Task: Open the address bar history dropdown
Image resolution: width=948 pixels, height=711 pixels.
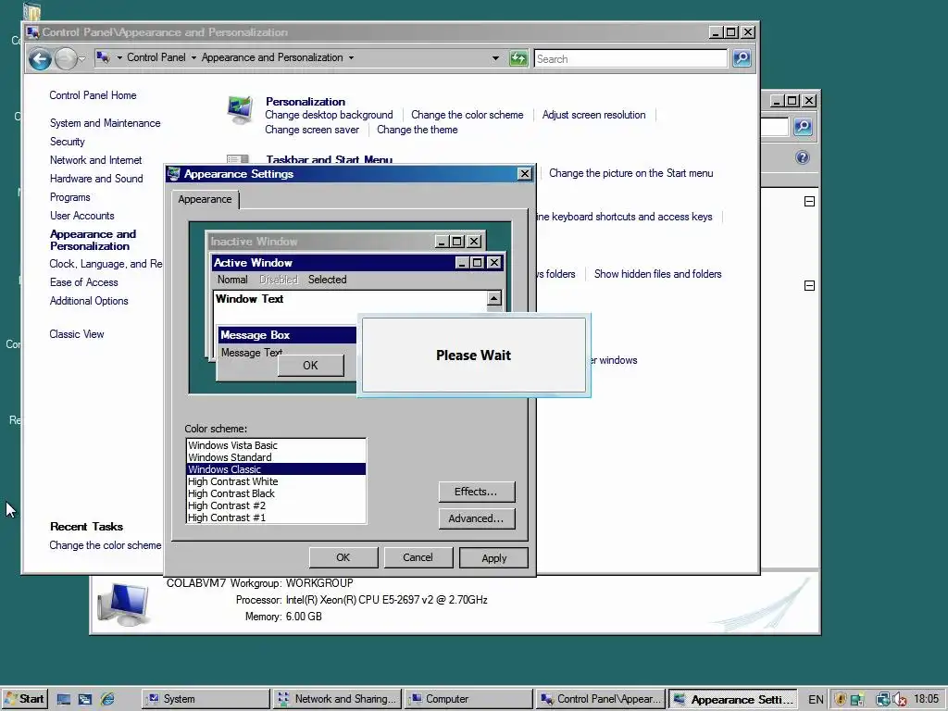Action: (496, 58)
